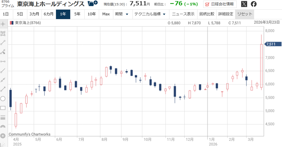Select the percent trend line tool
This screenshot has height=147, width=282.
3,52
